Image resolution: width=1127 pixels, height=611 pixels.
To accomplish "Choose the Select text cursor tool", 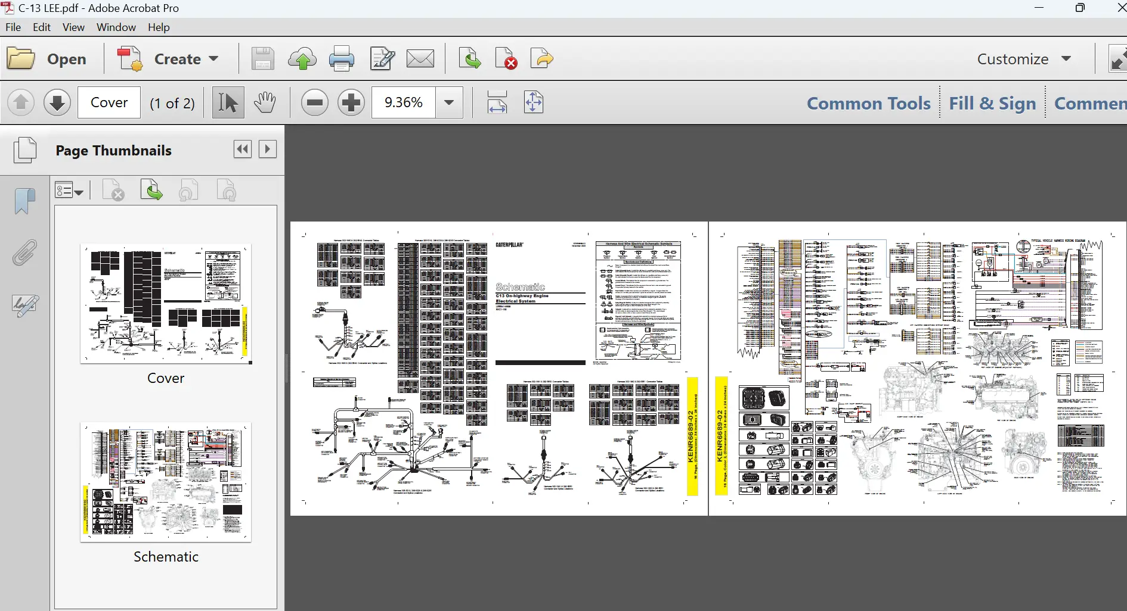I will point(228,102).
